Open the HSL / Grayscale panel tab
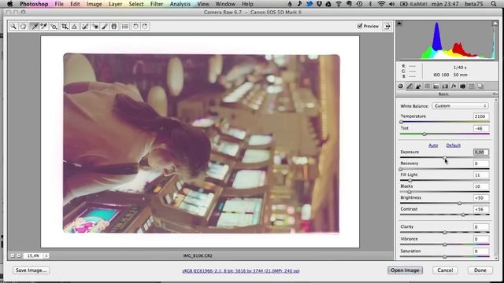The width and height of the screenshot is (504, 283). pyautogui.click(x=427, y=86)
